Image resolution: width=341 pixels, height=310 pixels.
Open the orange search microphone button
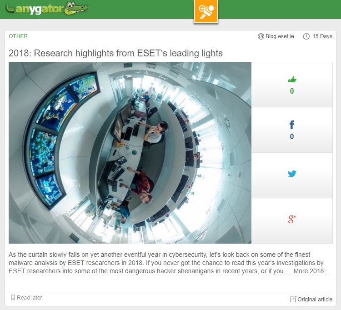[x=206, y=11]
